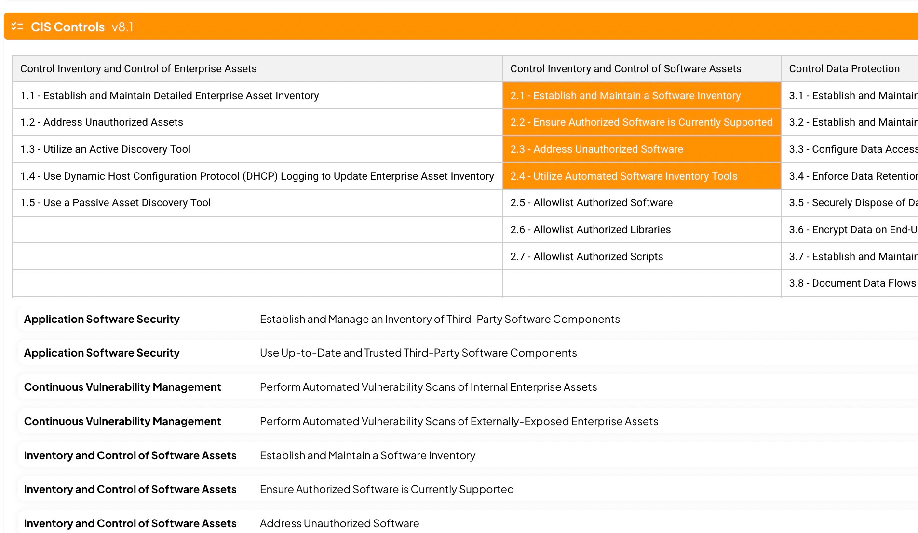Screen dimensions: 918x533
Task: Select control 2.7 Allowlist Authorized Scripts
Action: point(641,257)
